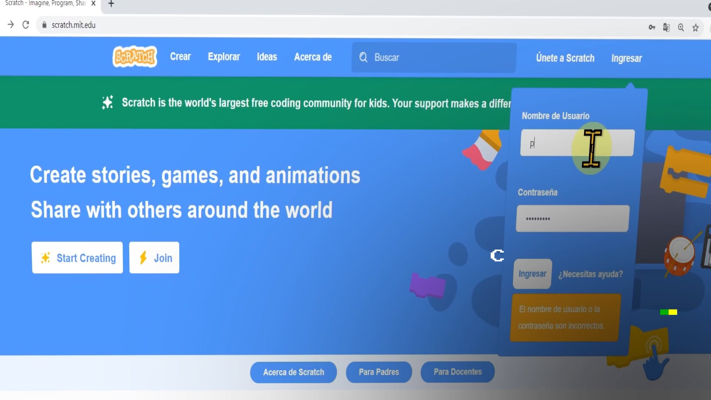The image size is (711, 400).
Task: Open the Acerca de menu
Action: 313,57
